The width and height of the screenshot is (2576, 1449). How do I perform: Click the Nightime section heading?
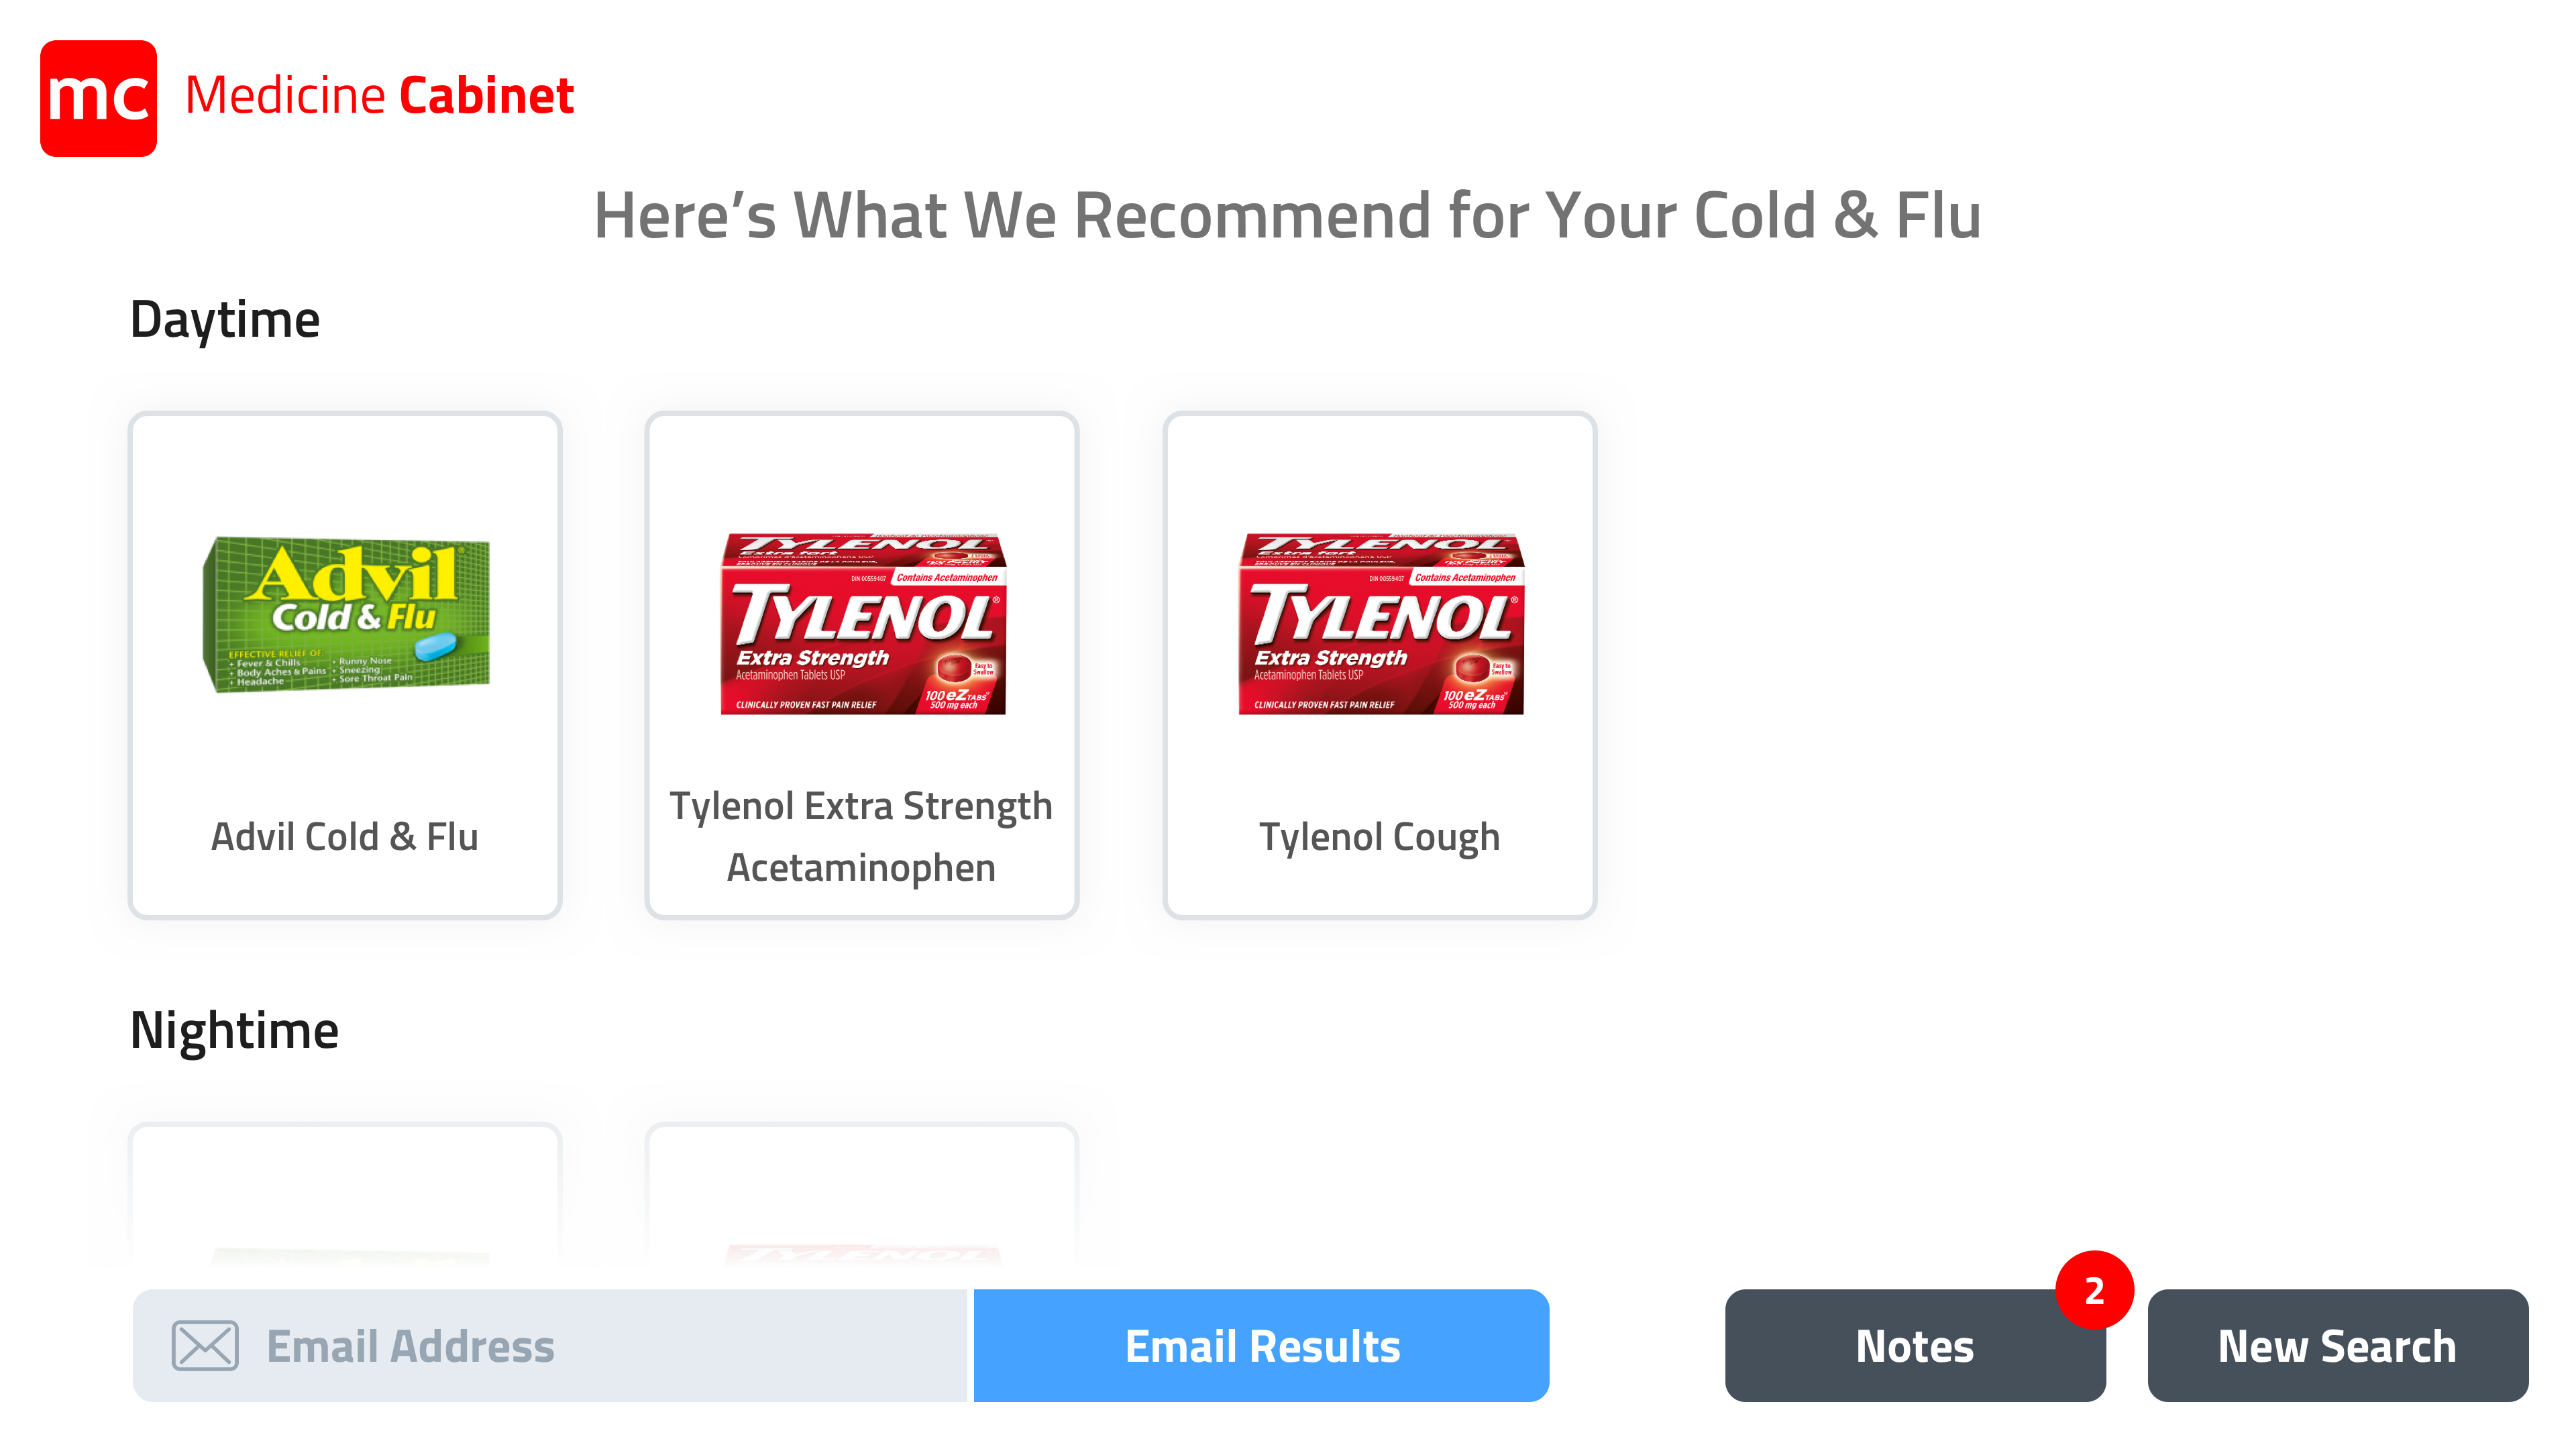(x=235, y=1030)
